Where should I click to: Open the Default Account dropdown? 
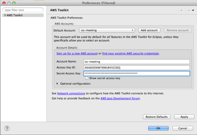[x=107, y=30]
